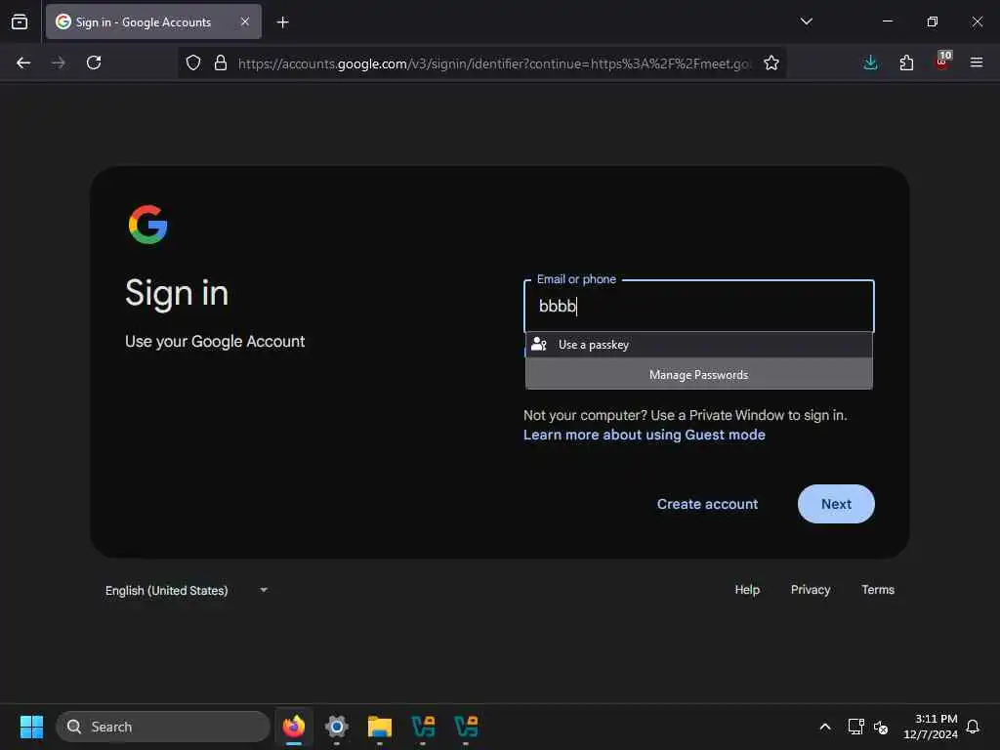Open the extensions puzzle icon

[x=906, y=62]
